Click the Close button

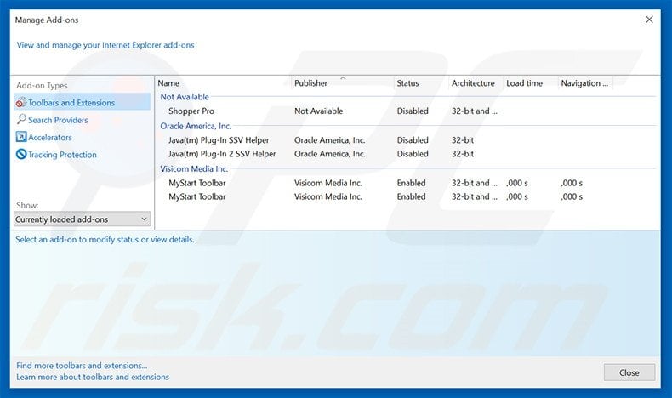click(x=629, y=372)
